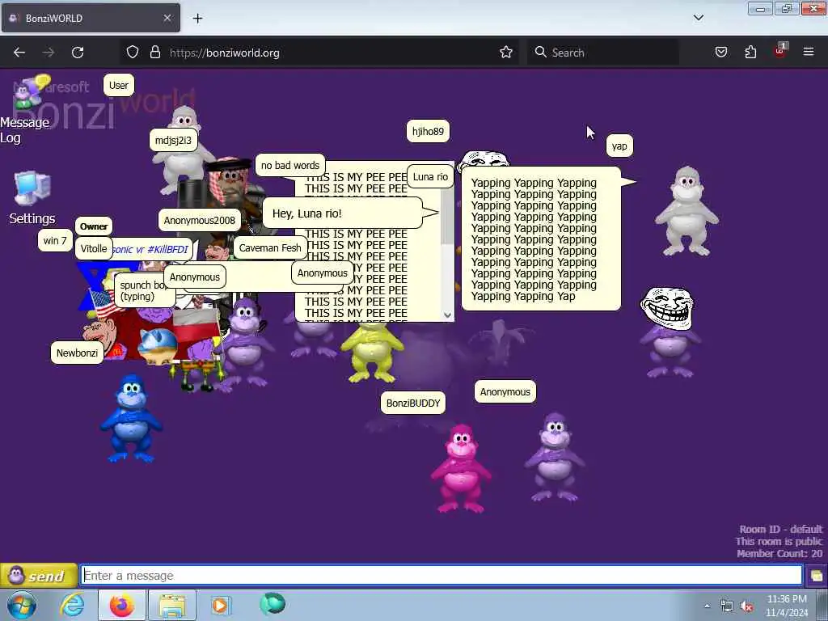Screen dimensions: 828x621
Task: Click the blue Bonzi gorilla
Action: (x=130, y=417)
